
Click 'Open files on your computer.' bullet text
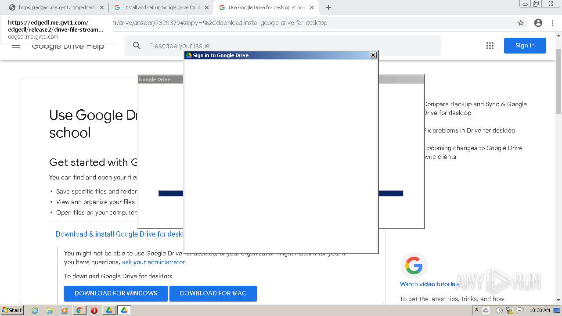pos(97,212)
